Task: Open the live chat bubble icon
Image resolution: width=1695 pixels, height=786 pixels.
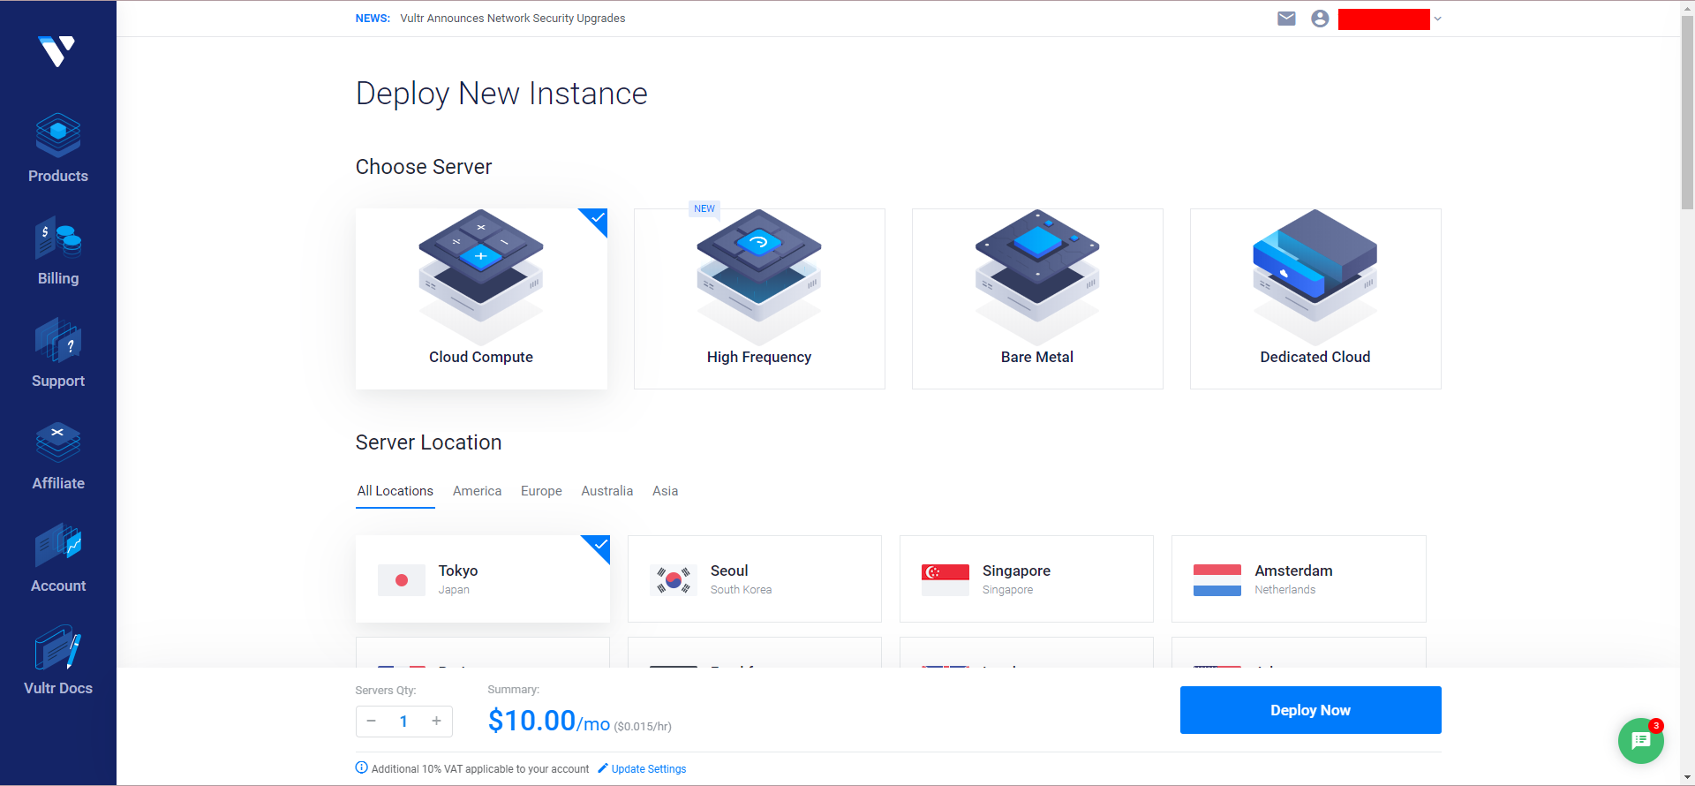Action: (x=1641, y=741)
